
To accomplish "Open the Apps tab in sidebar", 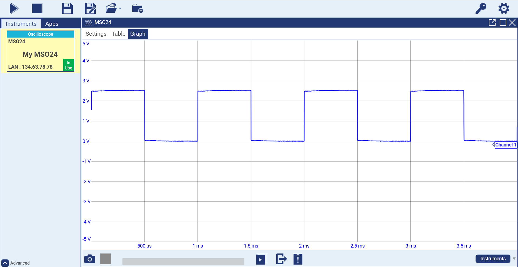I will click(x=52, y=24).
